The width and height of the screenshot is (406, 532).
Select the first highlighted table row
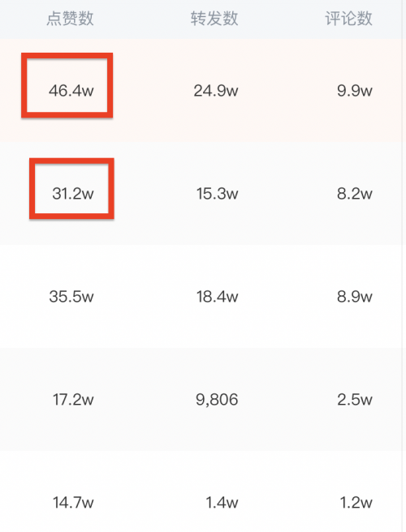click(x=201, y=90)
